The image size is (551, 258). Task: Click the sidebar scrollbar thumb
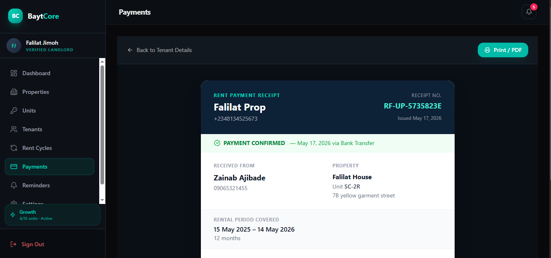click(102, 125)
